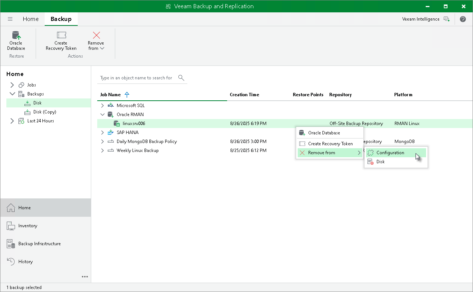473x292 pixels.
Task: Expand the SAP HANA backup group
Action: 102,133
